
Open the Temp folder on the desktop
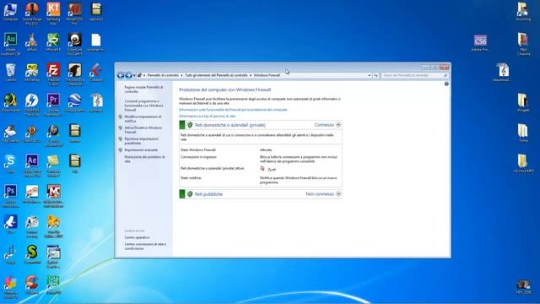tap(523, 133)
